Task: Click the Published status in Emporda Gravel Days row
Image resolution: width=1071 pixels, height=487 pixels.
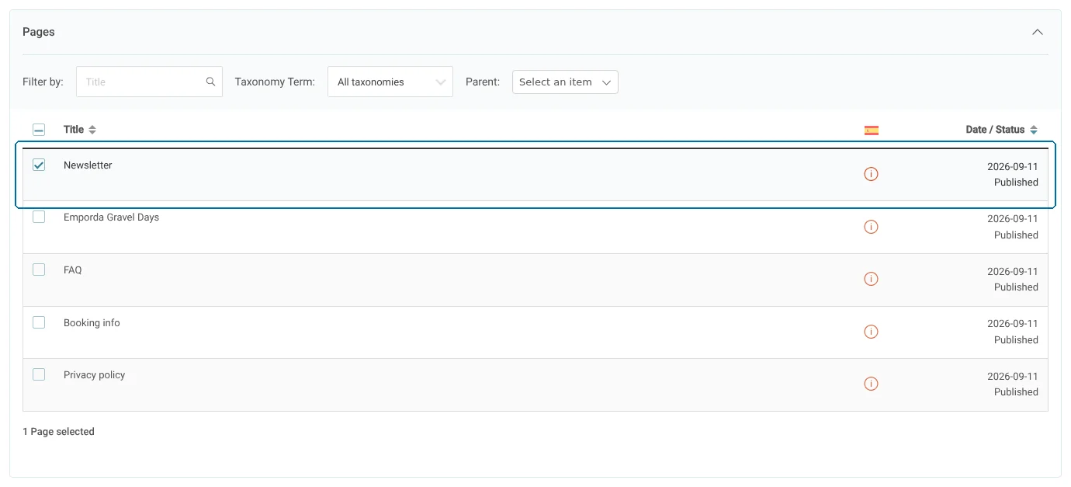Action: 1016,235
